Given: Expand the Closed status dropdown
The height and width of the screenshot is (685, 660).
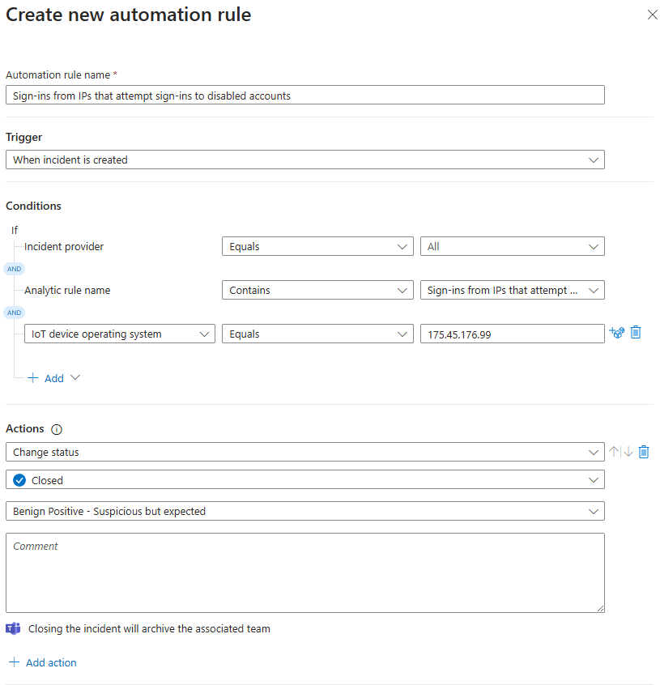Looking at the screenshot, I should click(x=304, y=480).
